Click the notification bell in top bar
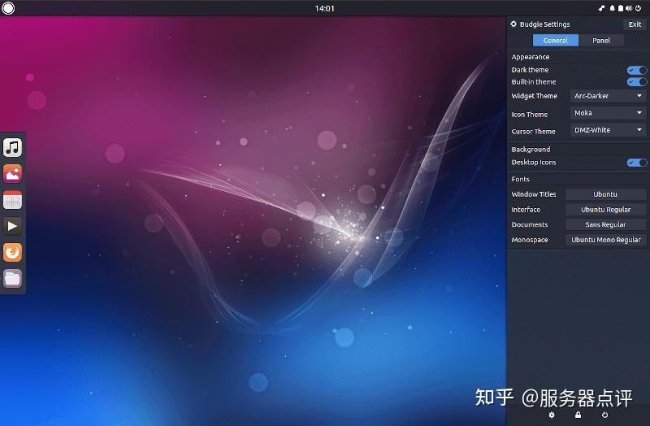The image size is (650, 426). pos(613,8)
